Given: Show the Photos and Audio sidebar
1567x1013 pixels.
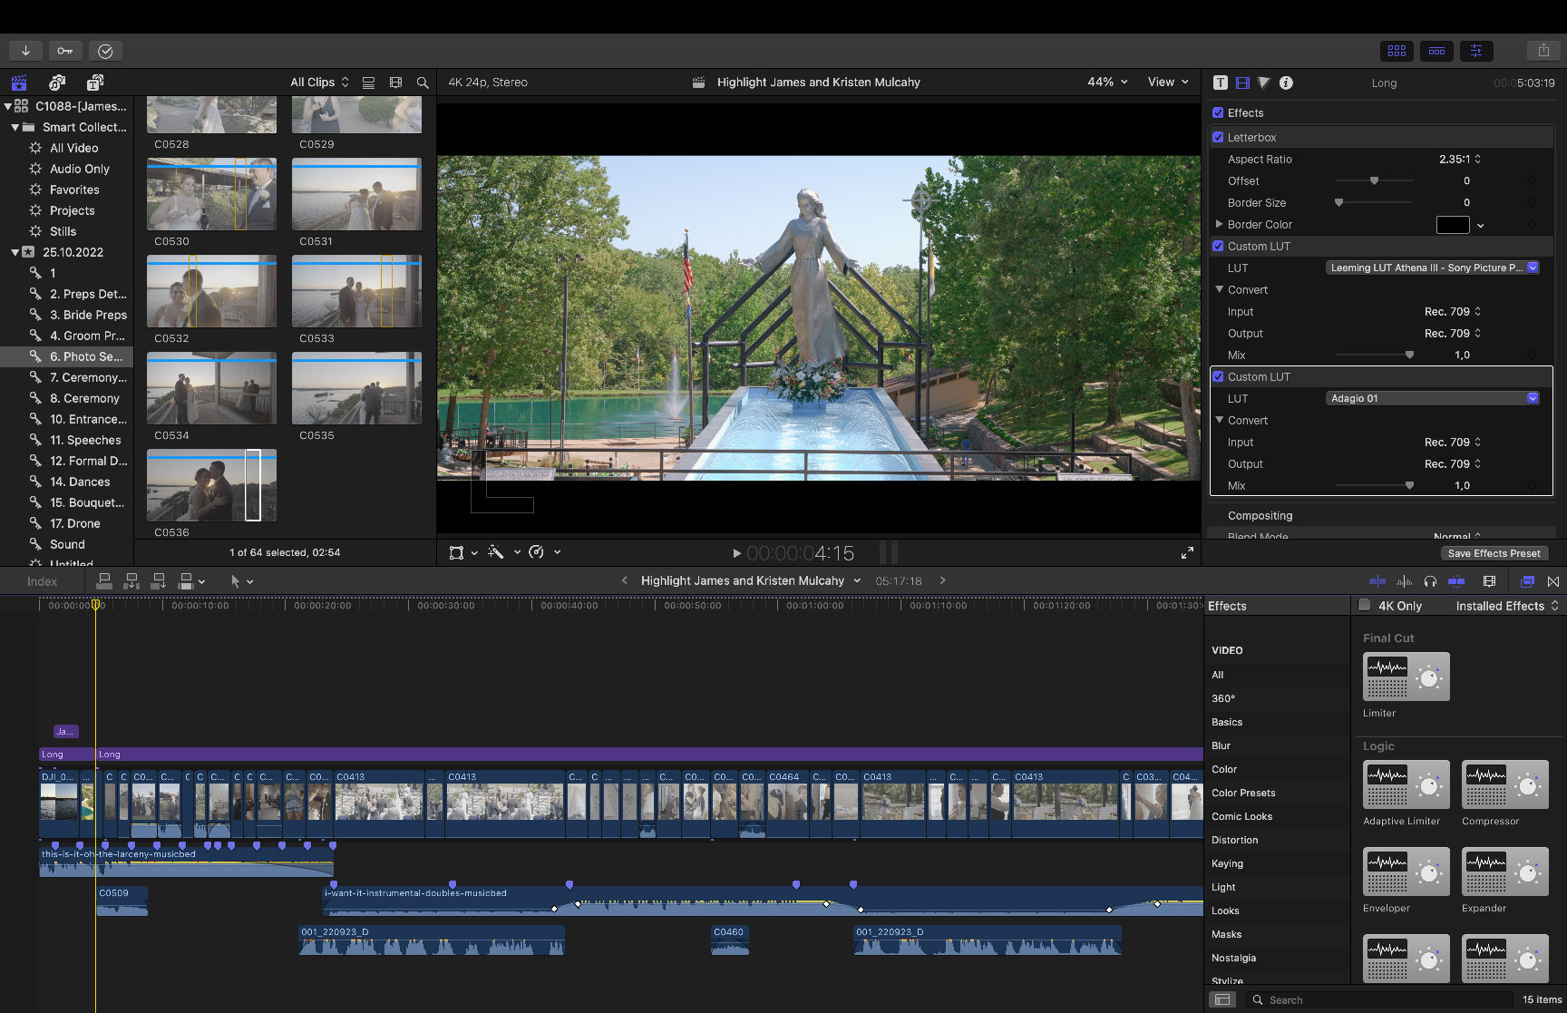Looking at the screenshot, I should pyautogui.click(x=57, y=83).
